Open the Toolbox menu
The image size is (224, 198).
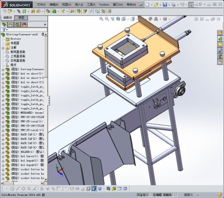tap(104, 5)
